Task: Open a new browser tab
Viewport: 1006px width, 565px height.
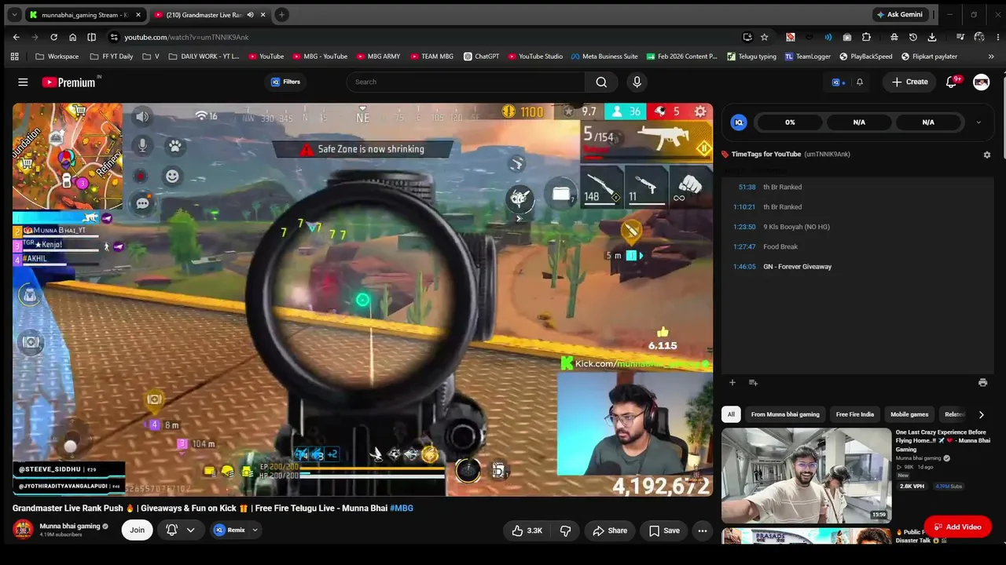Action: [x=281, y=15]
